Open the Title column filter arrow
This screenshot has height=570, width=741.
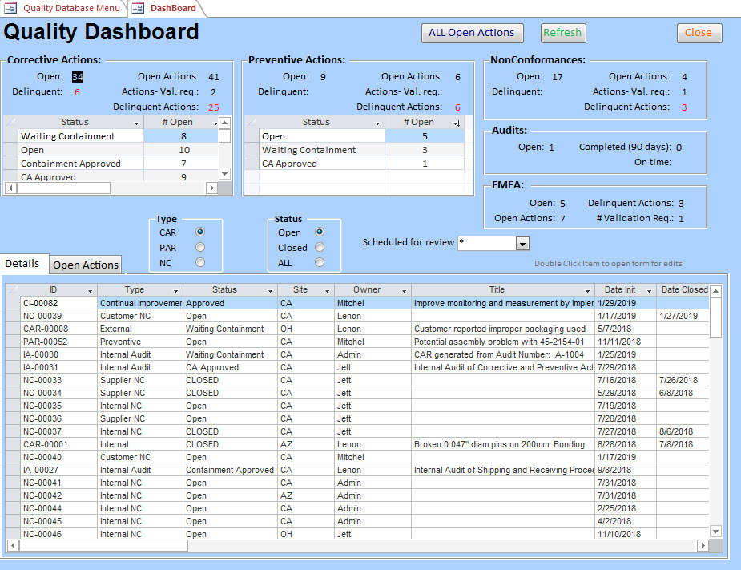coord(587,290)
